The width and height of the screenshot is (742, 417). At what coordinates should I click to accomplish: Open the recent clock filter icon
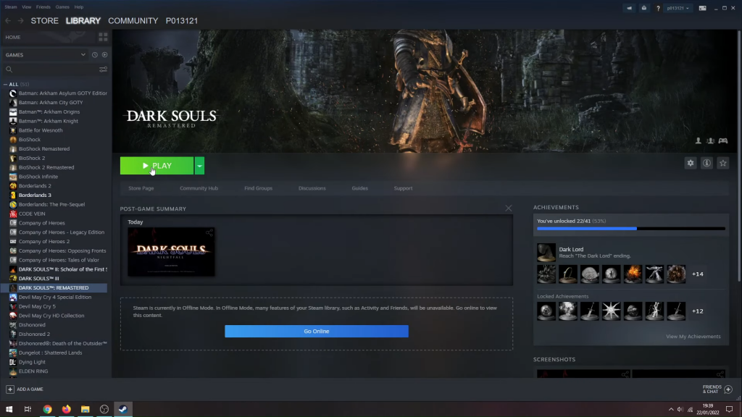point(95,55)
